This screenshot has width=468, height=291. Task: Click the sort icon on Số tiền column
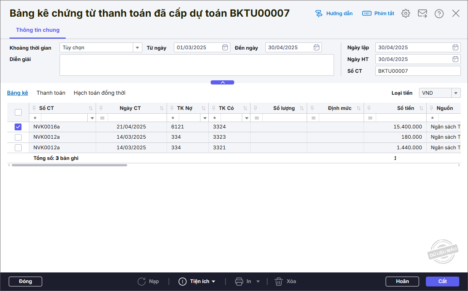pyautogui.click(x=421, y=108)
